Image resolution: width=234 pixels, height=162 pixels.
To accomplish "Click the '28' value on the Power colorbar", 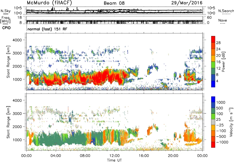I will (x=218, y=43).
